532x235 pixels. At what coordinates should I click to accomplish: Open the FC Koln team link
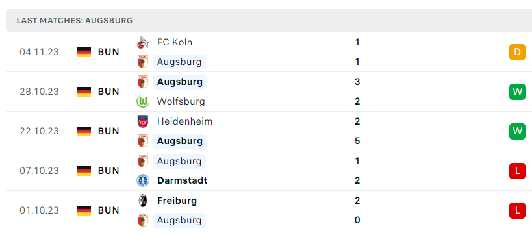tap(175, 42)
